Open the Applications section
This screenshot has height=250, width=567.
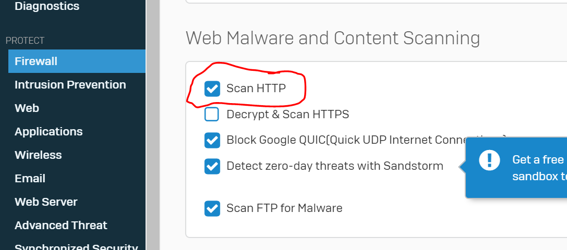pos(49,131)
